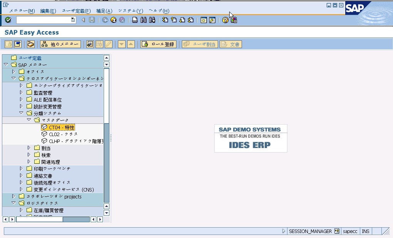Click the User Menu icon

tap(8, 44)
